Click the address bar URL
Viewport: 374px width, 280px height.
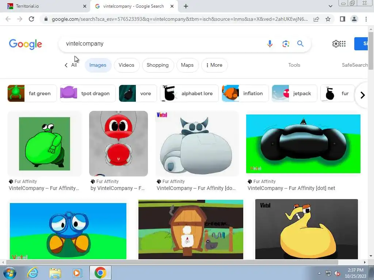click(x=179, y=19)
